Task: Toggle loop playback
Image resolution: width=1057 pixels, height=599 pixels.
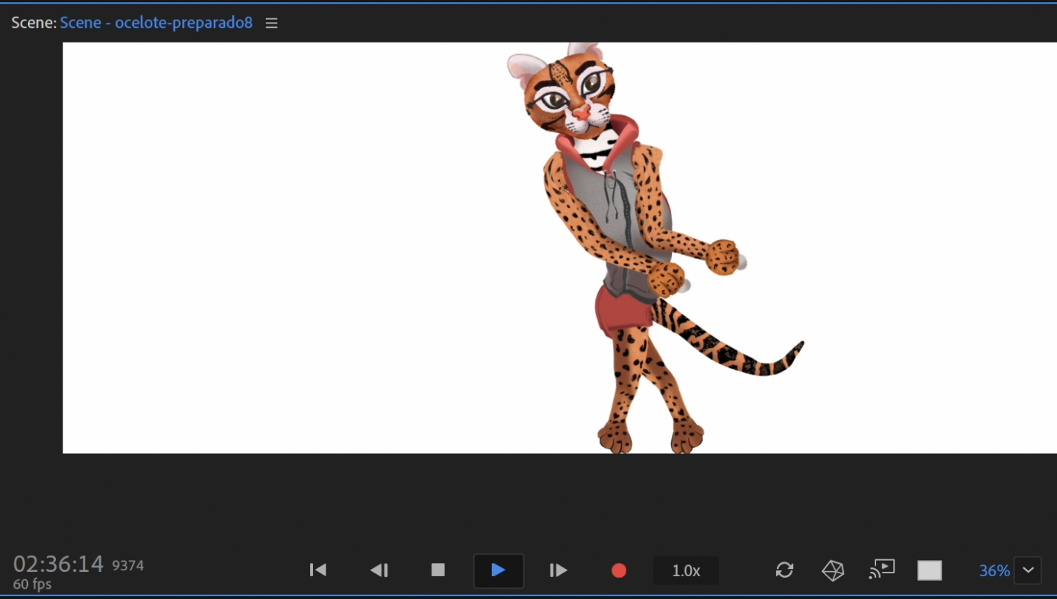Action: (784, 570)
